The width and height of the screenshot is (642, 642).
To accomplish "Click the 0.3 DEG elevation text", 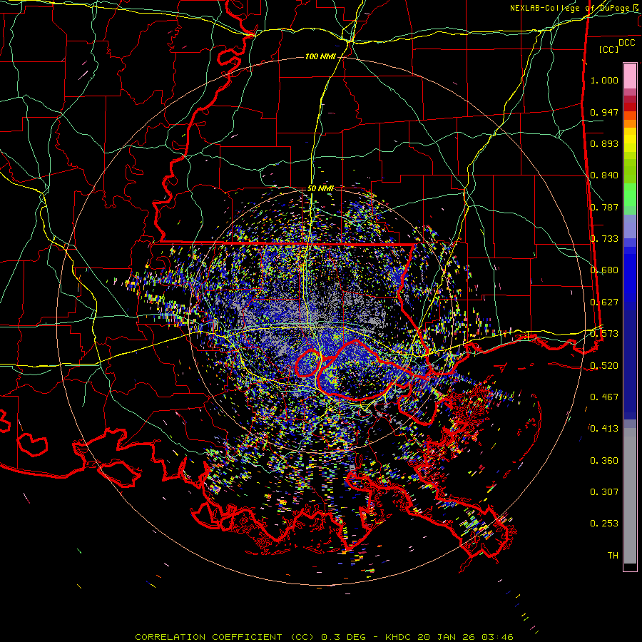I will 345,637.
